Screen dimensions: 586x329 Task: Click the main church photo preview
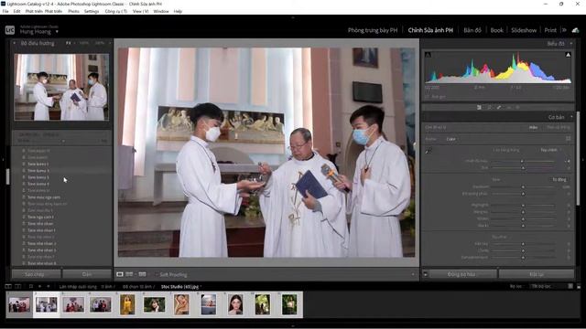coord(266,153)
